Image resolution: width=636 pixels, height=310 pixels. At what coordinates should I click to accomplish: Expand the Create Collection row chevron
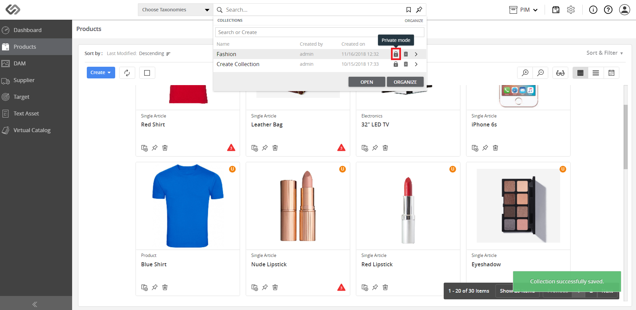coord(416,64)
